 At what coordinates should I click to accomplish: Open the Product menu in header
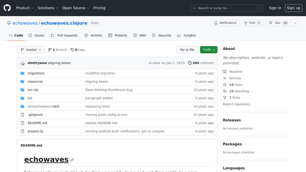[25, 8]
